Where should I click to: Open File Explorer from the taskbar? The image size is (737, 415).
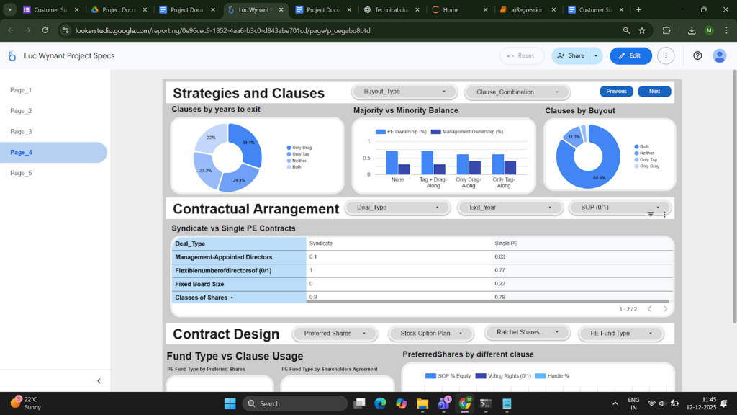coord(422,403)
